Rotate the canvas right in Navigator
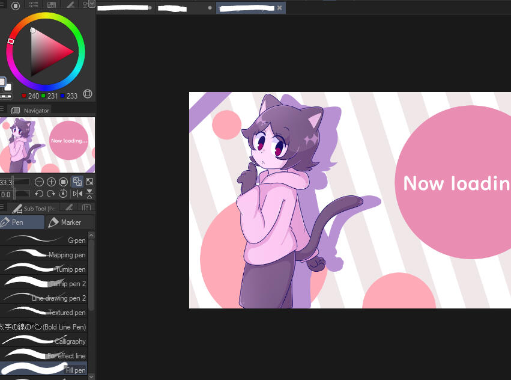This screenshot has height=380, width=511. pyautogui.click(x=51, y=194)
